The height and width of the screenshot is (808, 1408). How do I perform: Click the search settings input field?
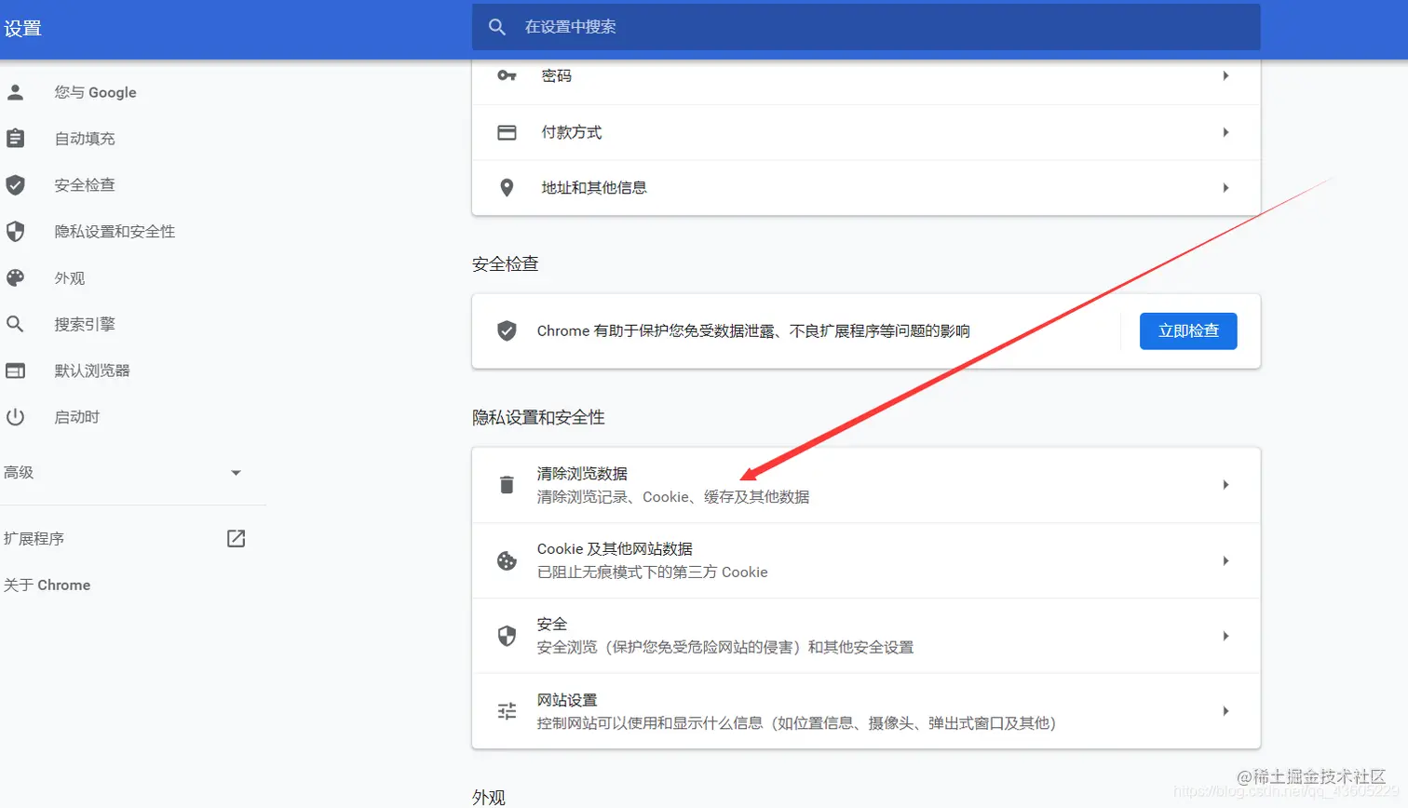pyautogui.click(x=866, y=27)
